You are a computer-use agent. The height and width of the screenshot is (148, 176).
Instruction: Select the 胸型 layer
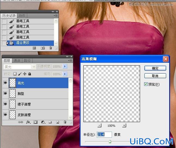click(39, 93)
